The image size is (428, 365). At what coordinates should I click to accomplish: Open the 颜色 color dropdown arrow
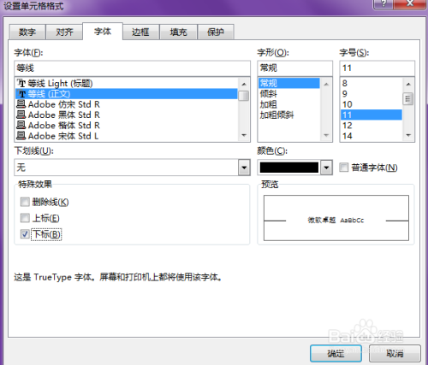pyautogui.click(x=326, y=168)
